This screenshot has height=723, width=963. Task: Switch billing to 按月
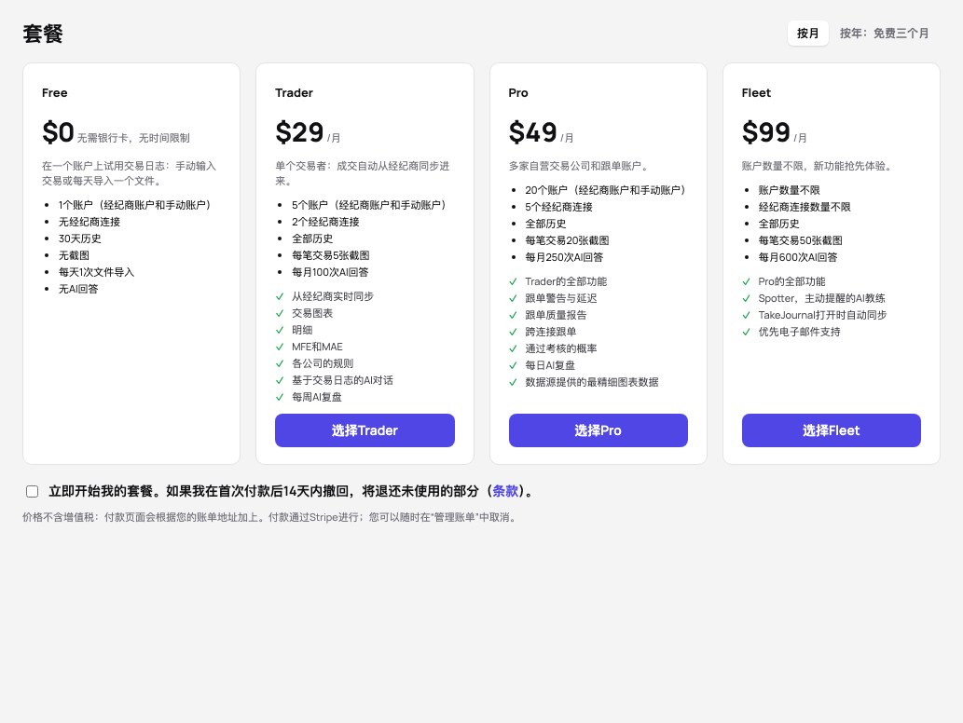pyautogui.click(x=807, y=34)
